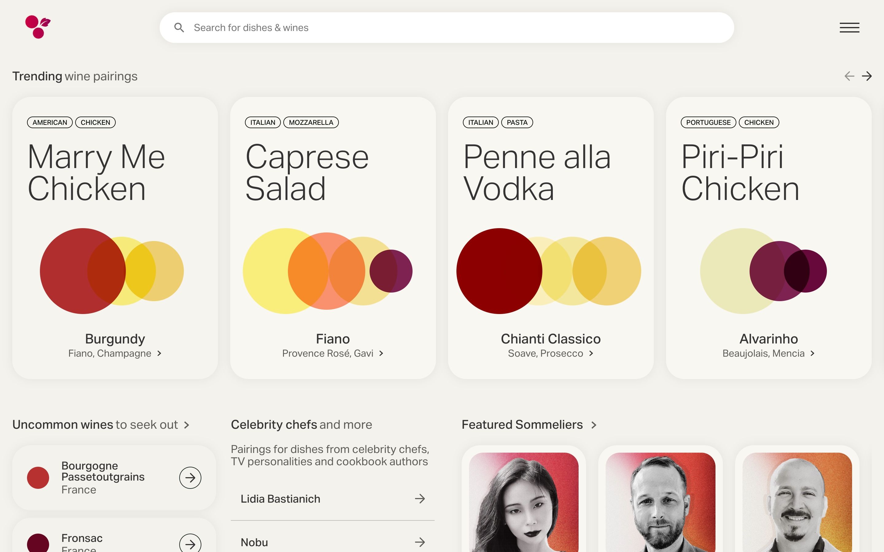Expand Featured Sommeliers chevron
Image resolution: width=884 pixels, height=552 pixels.
click(594, 425)
